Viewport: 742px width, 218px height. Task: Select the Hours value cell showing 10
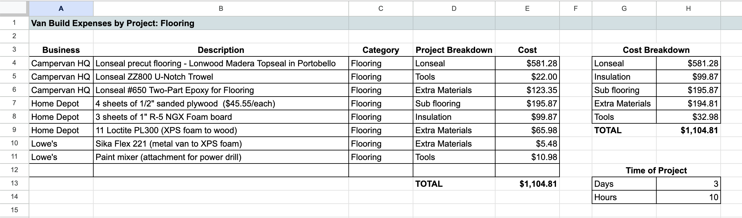coord(688,197)
